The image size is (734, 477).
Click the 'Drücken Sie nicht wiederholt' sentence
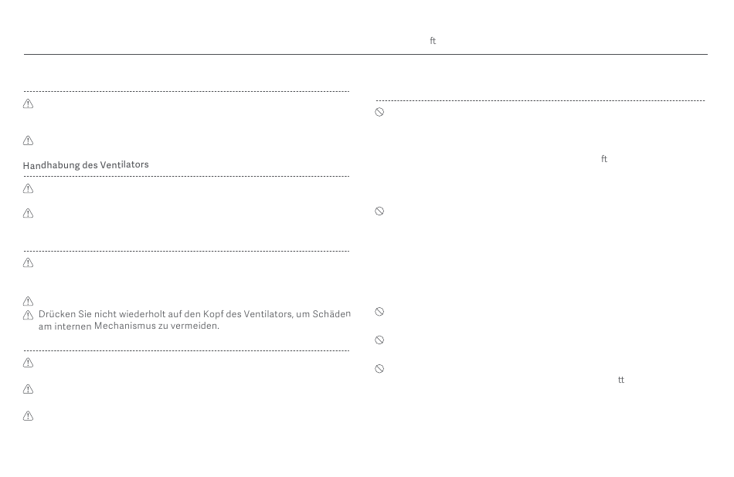(x=194, y=314)
